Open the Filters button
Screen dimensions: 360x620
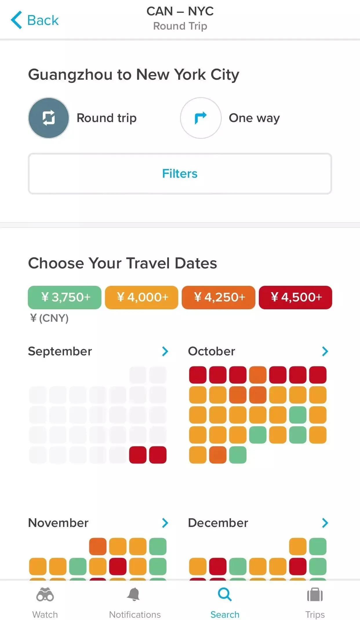tap(180, 174)
